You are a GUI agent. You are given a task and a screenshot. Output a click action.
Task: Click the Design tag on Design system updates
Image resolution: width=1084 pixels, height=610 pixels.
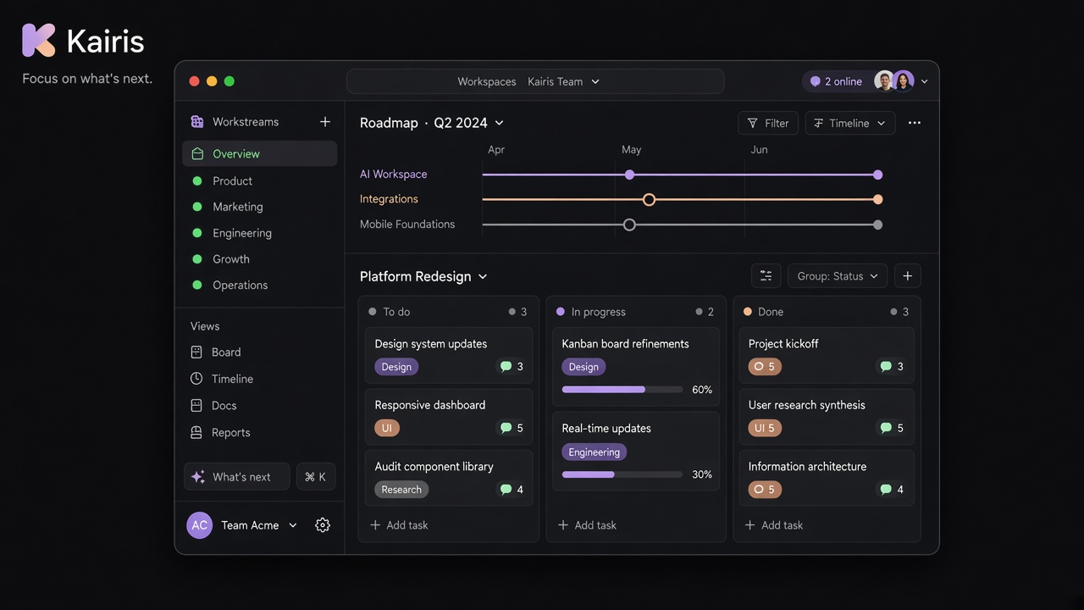coord(396,367)
